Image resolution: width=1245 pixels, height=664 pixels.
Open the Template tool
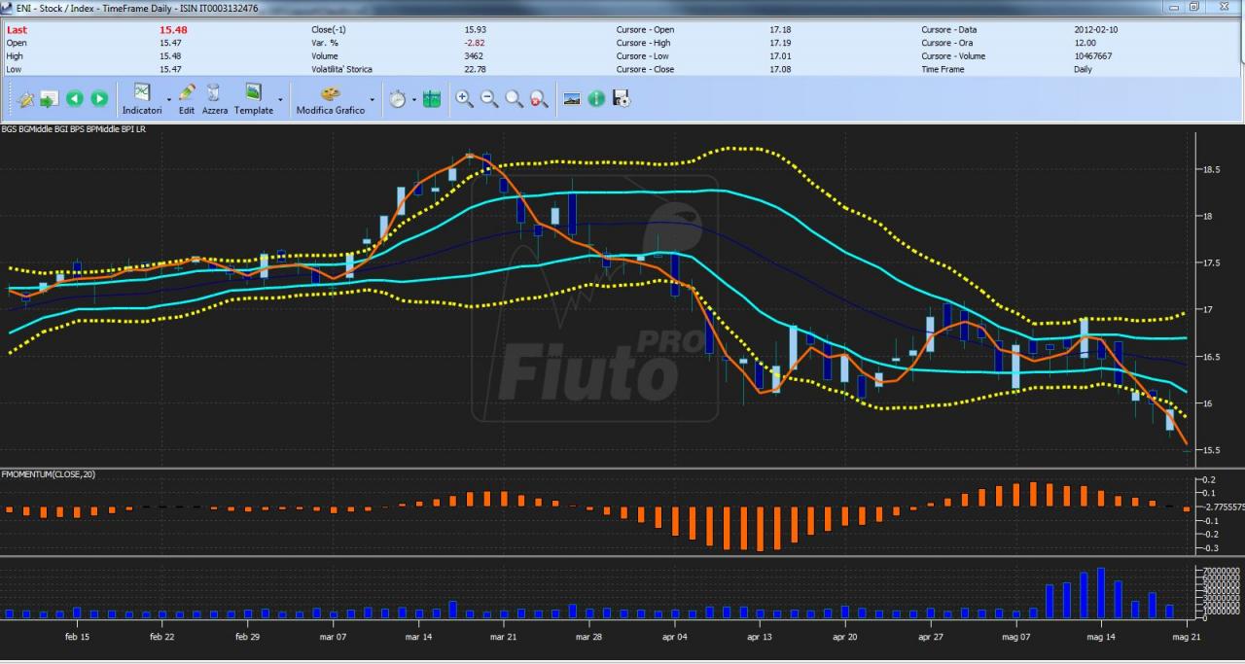253,99
